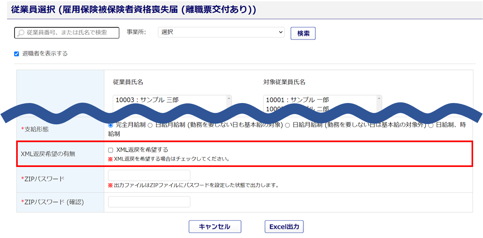Click the 検索 button
This screenshot has width=483, height=238.
click(303, 34)
